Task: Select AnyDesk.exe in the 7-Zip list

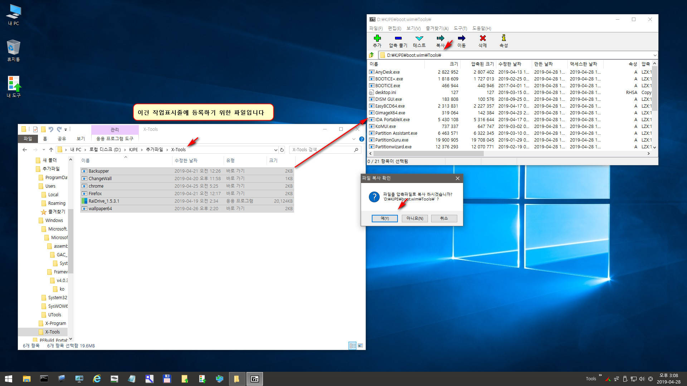Action: [388, 72]
